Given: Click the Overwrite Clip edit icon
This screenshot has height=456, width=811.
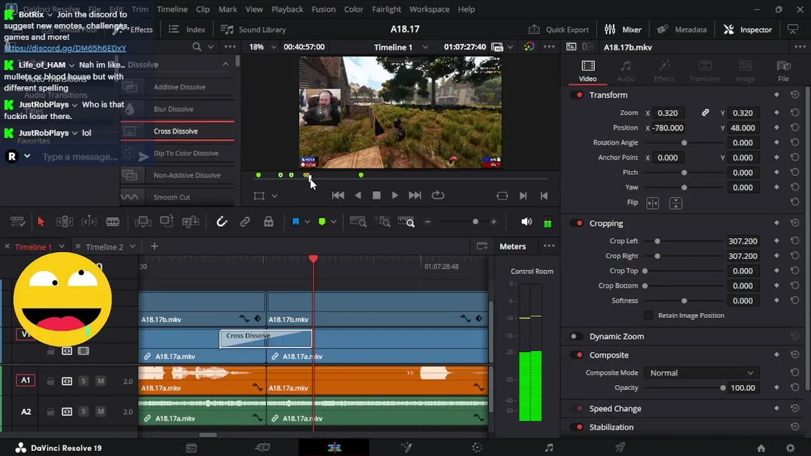Looking at the screenshot, I should [x=167, y=222].
